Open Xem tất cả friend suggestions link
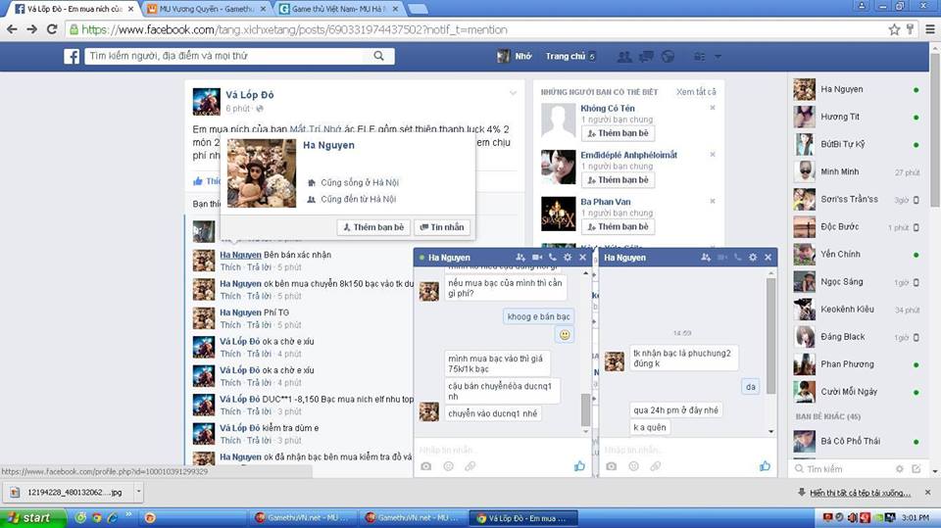Image resolution: width=941 pixels, height=528 pixels. click(696, 92)
